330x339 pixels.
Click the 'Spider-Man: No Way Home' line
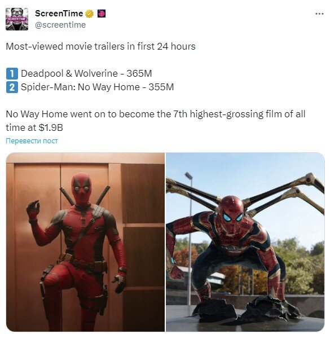(98, 87)
